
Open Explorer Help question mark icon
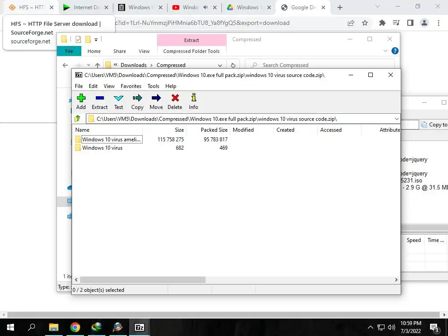pyautogui.click(x=395, y=51)
